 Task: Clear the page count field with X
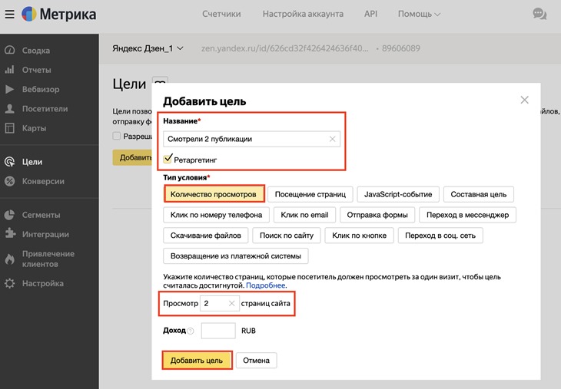[x=232, y=303]
